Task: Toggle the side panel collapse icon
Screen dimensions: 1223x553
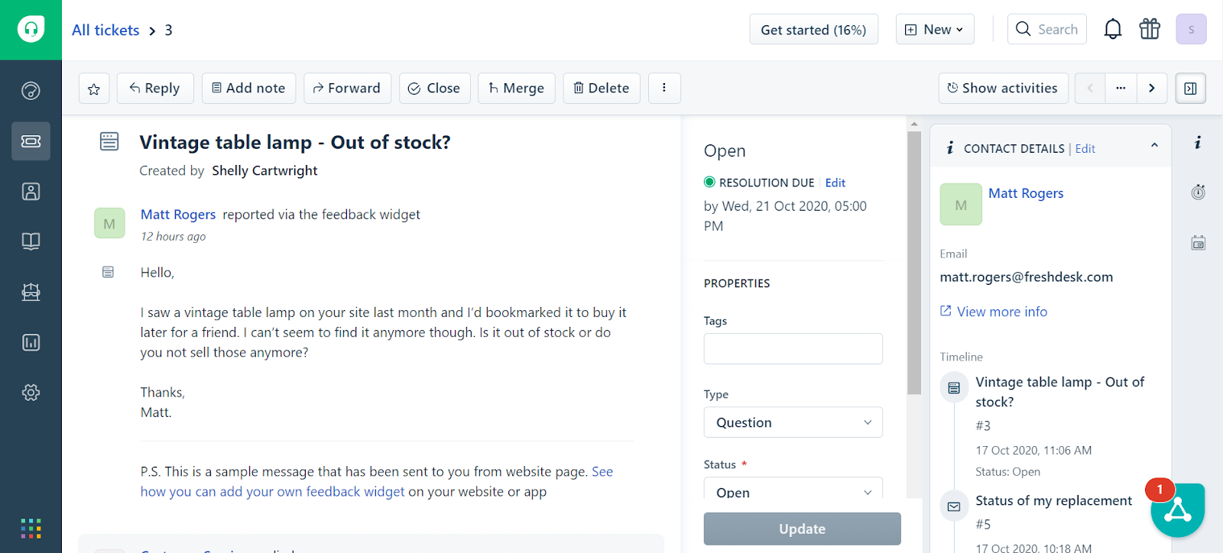Action: pos(1190,88)
